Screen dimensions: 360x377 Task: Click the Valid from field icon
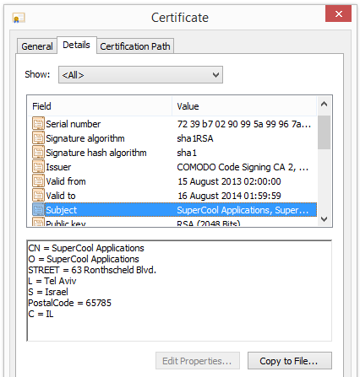pos(38,181)
